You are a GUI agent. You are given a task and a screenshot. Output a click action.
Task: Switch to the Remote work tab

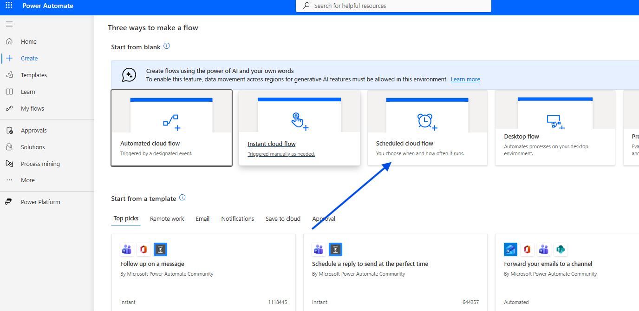167,218
